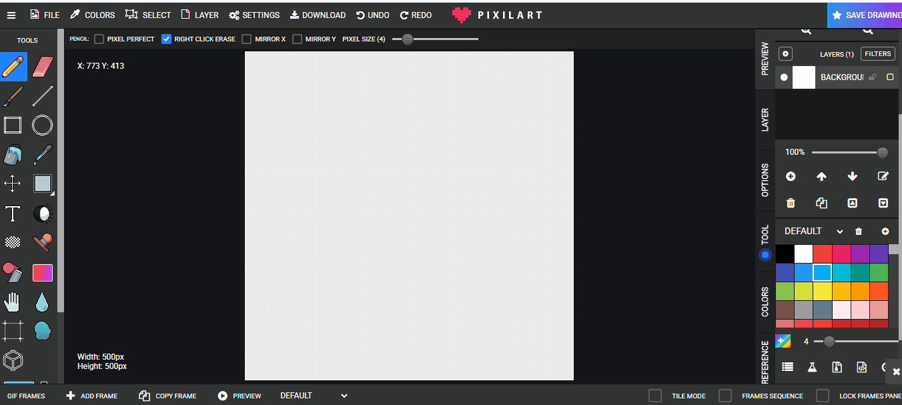Activate the Stamp tool

[x=42, y=243]
